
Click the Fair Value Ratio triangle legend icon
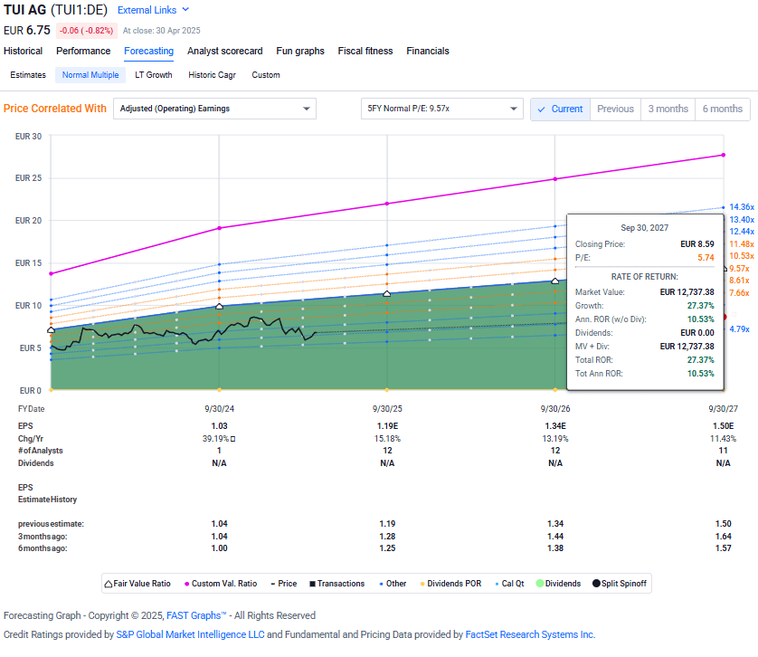click(108, 584)
